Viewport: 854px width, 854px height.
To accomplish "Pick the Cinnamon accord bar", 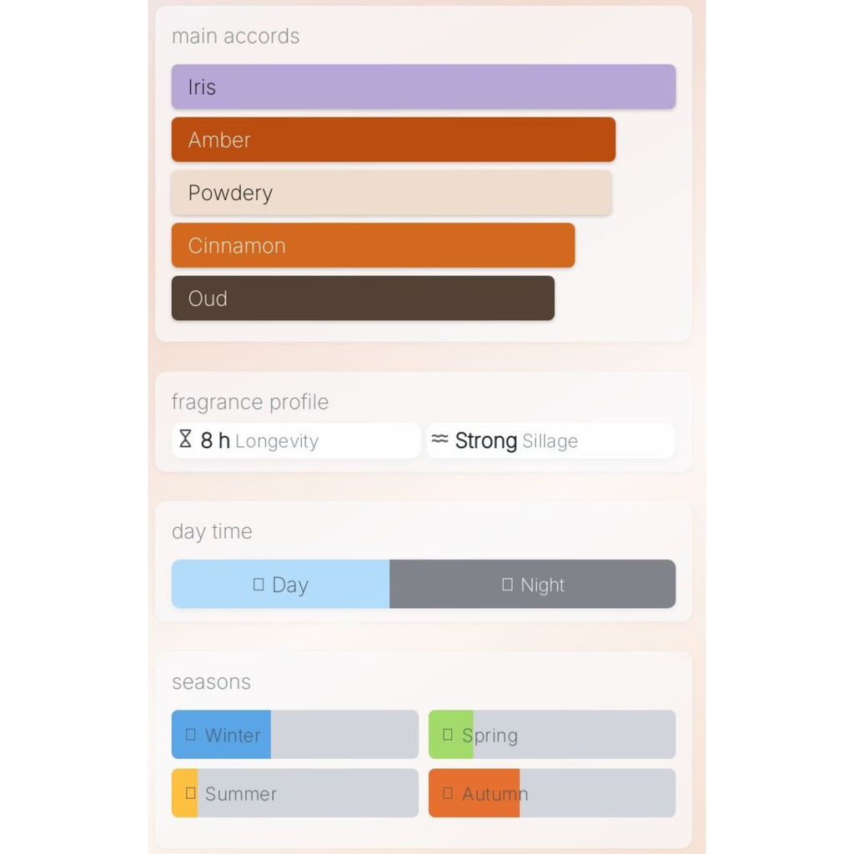I will pos(373,245).
